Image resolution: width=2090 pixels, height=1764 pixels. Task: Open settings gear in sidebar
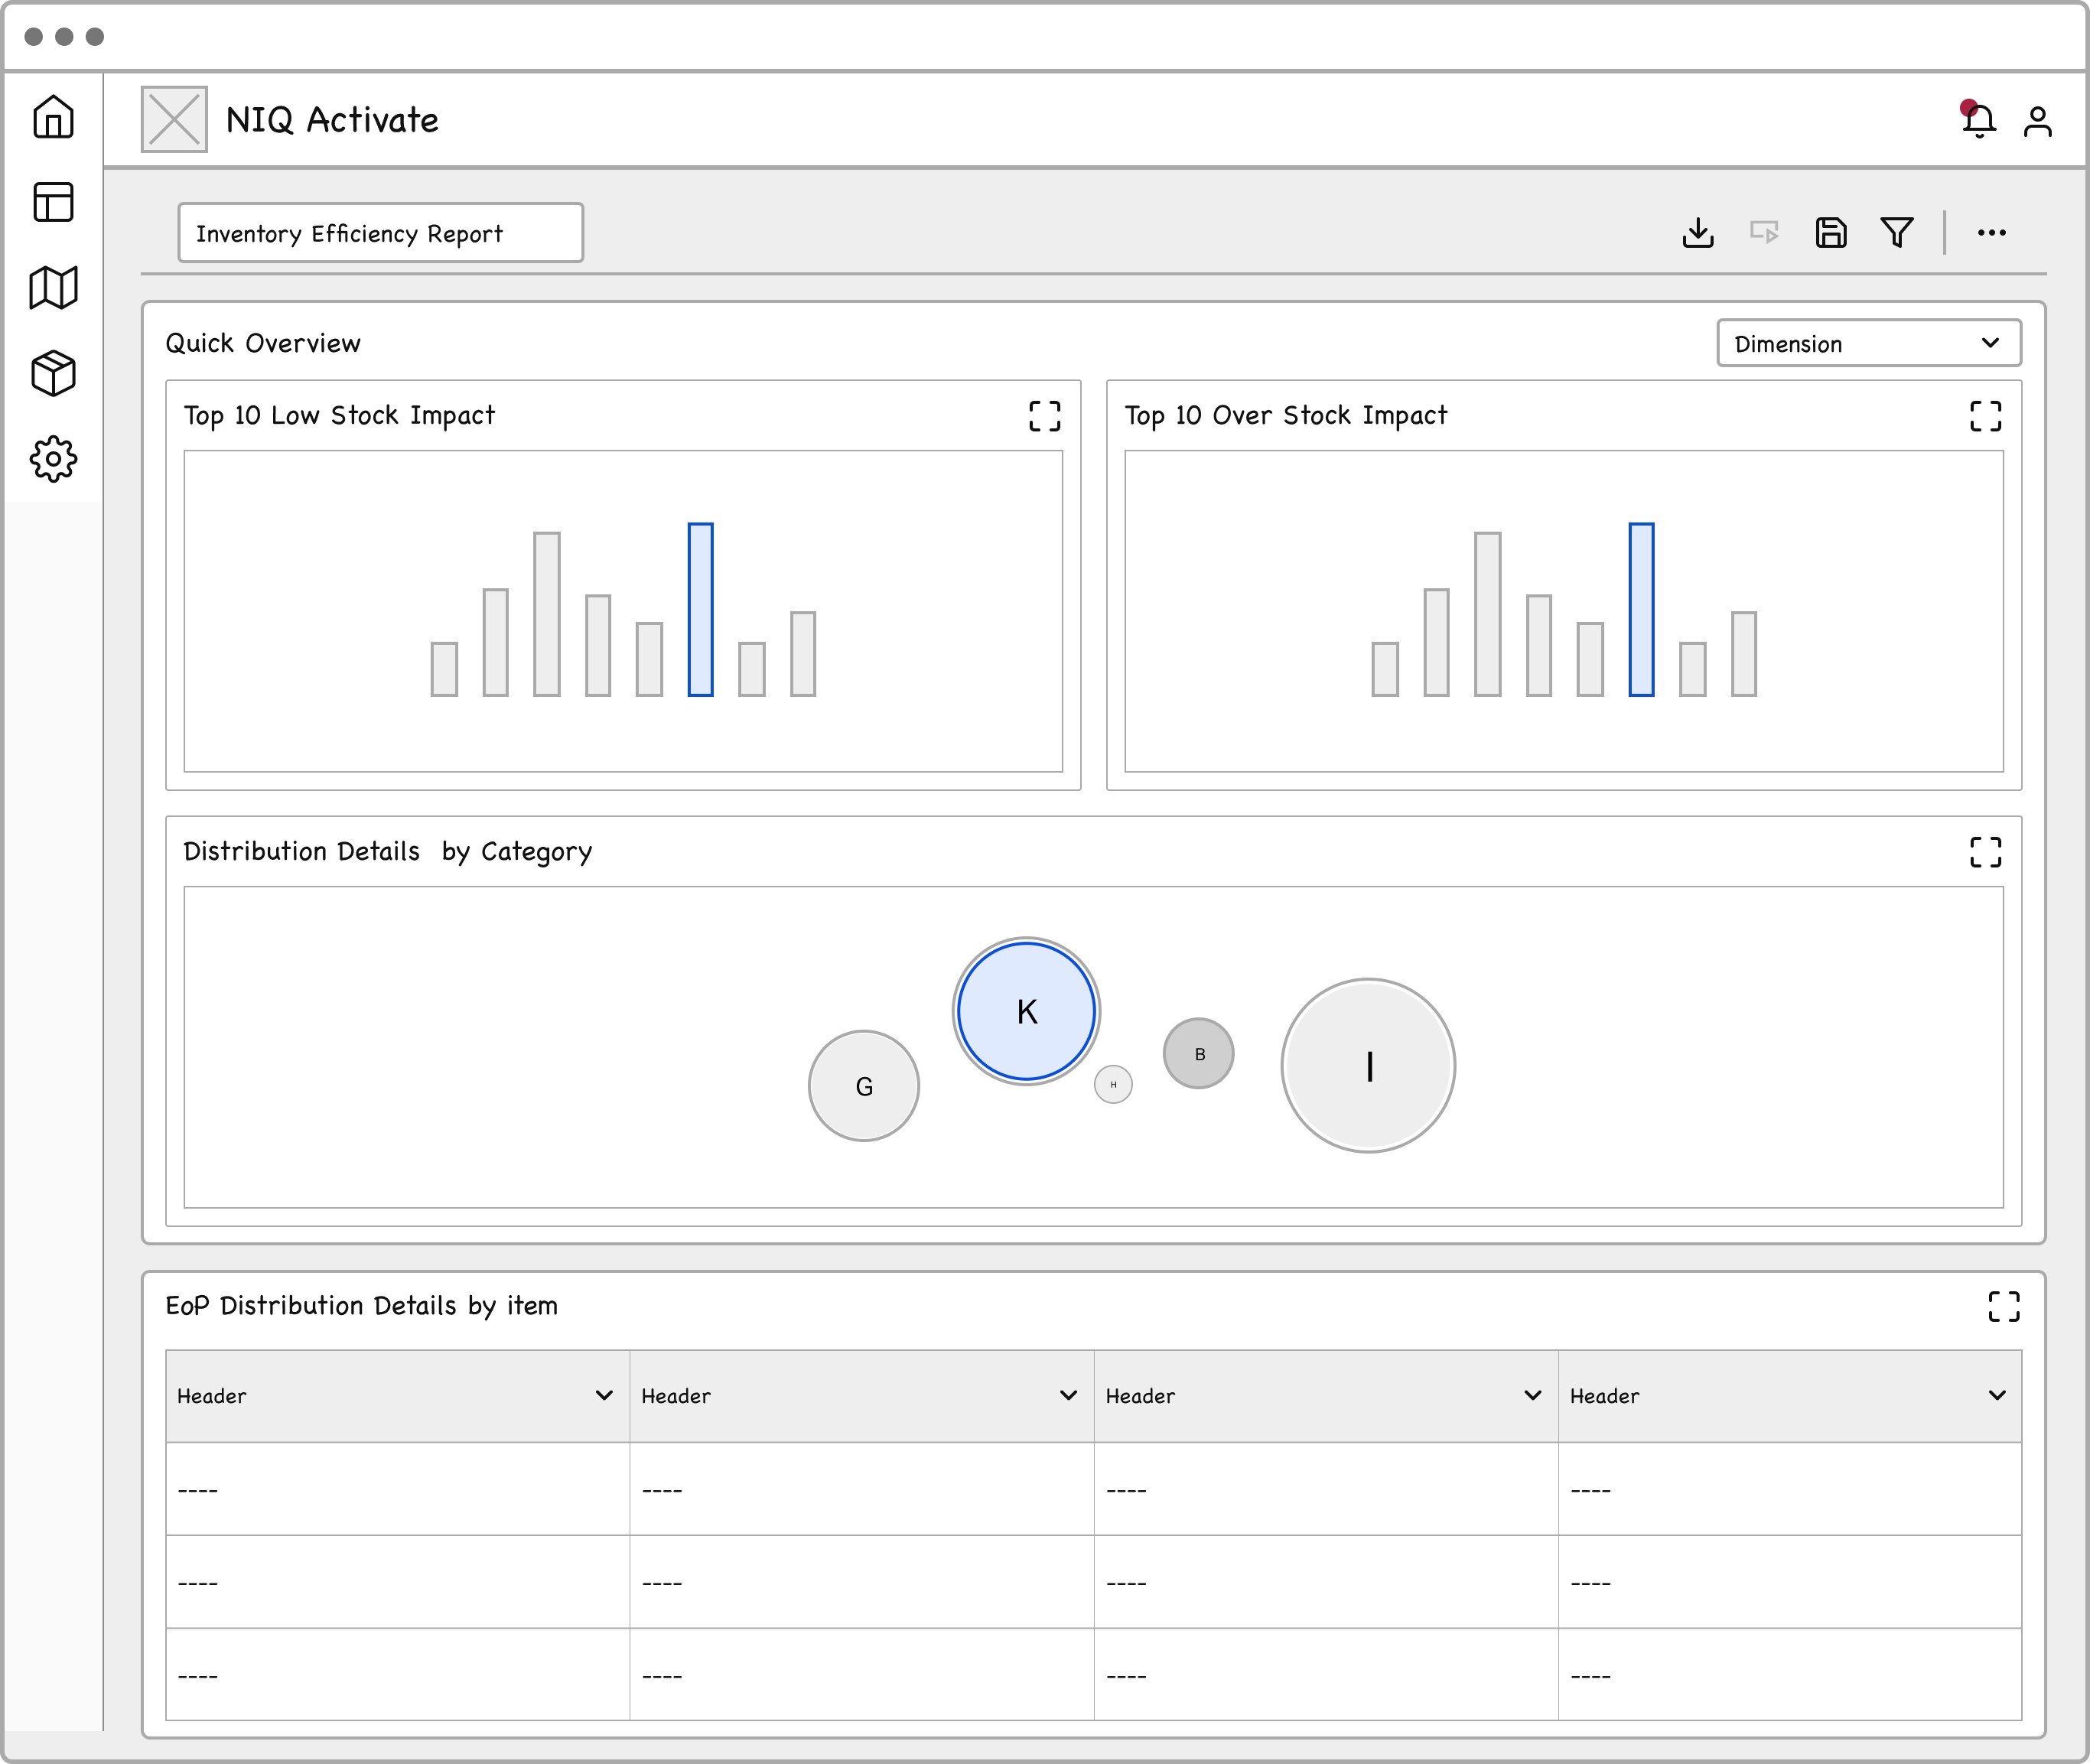[x=53, y=459]
